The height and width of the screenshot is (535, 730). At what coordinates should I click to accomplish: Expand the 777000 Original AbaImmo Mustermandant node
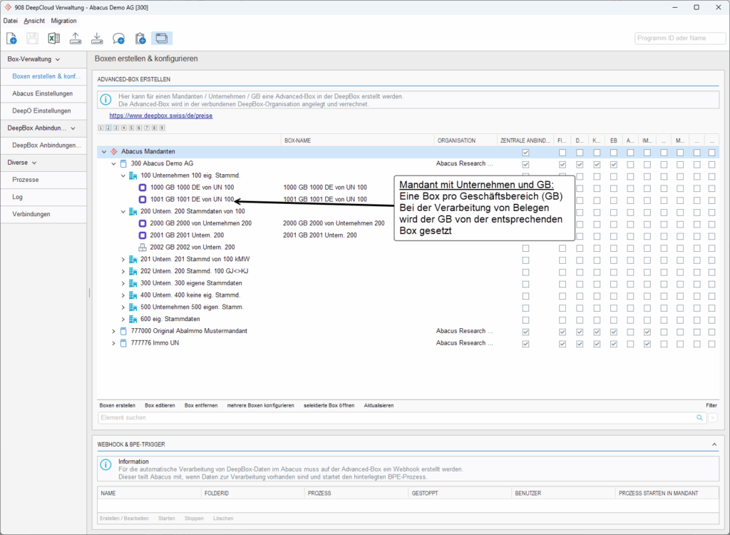[113, 332]
